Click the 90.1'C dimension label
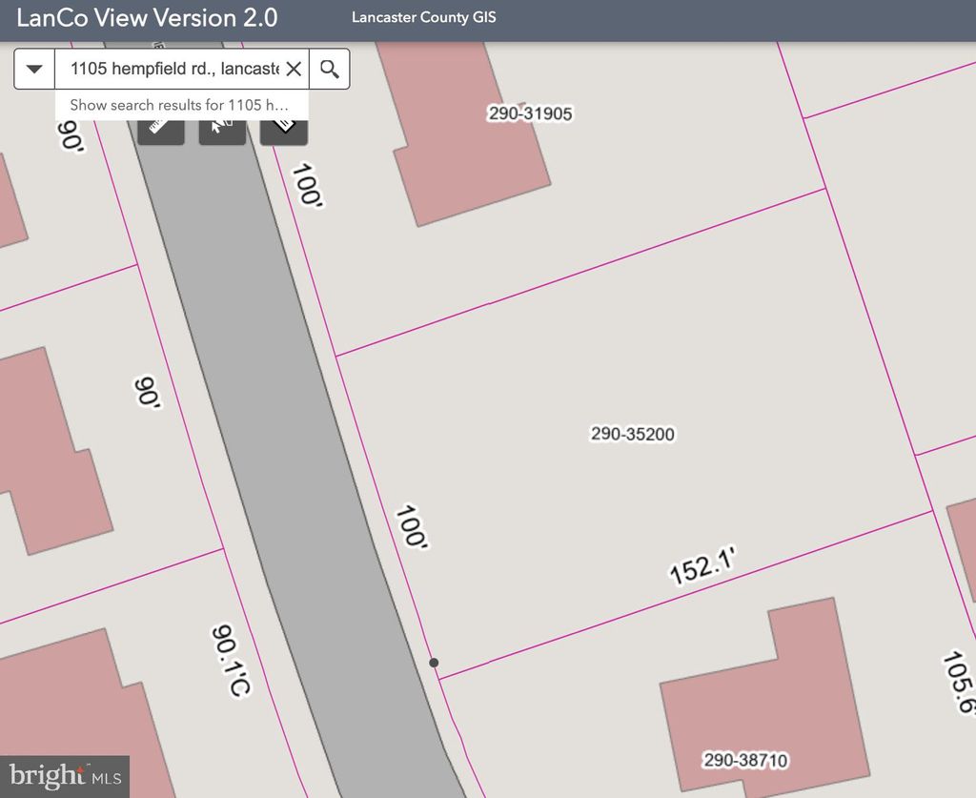 pyautogui.click(x=231, y=660)
